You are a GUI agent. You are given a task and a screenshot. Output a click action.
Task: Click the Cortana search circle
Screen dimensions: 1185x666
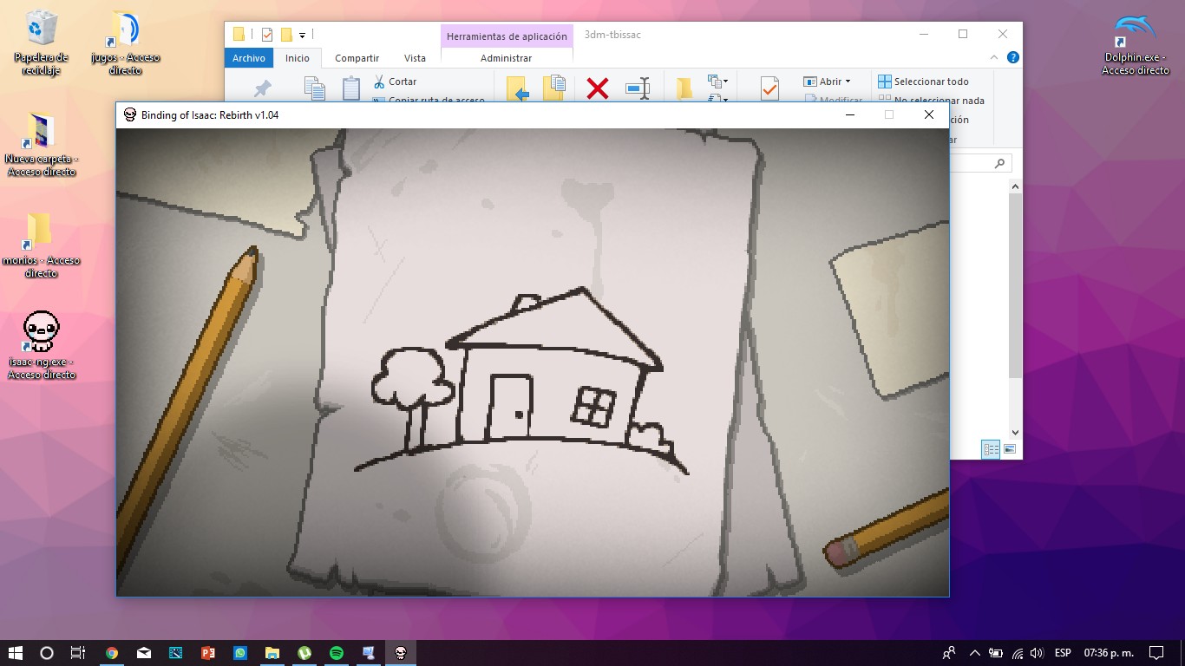click(x=47, y=653)
